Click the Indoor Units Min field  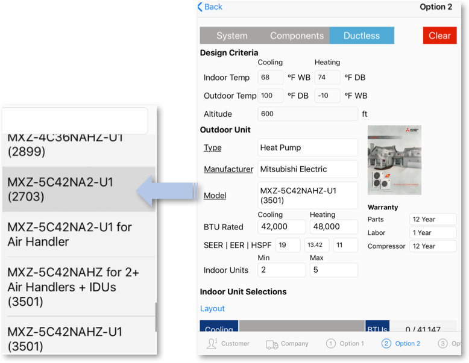coord(282,270)
